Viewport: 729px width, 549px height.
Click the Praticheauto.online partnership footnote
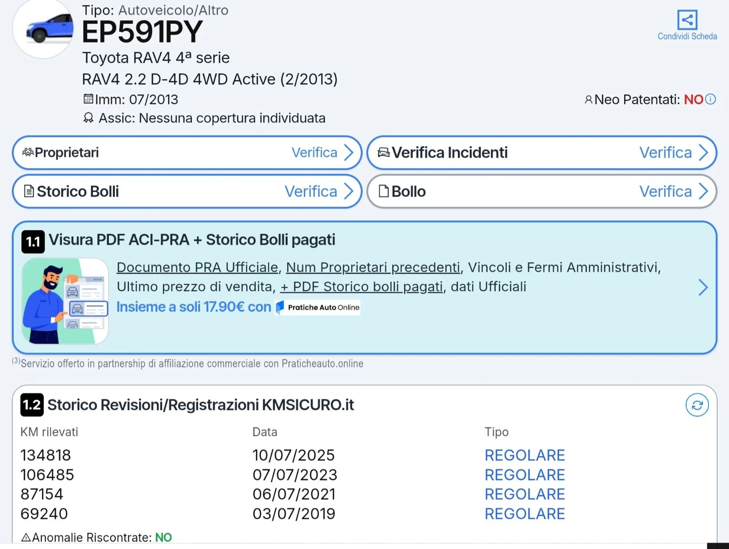(x=188, y=363)
